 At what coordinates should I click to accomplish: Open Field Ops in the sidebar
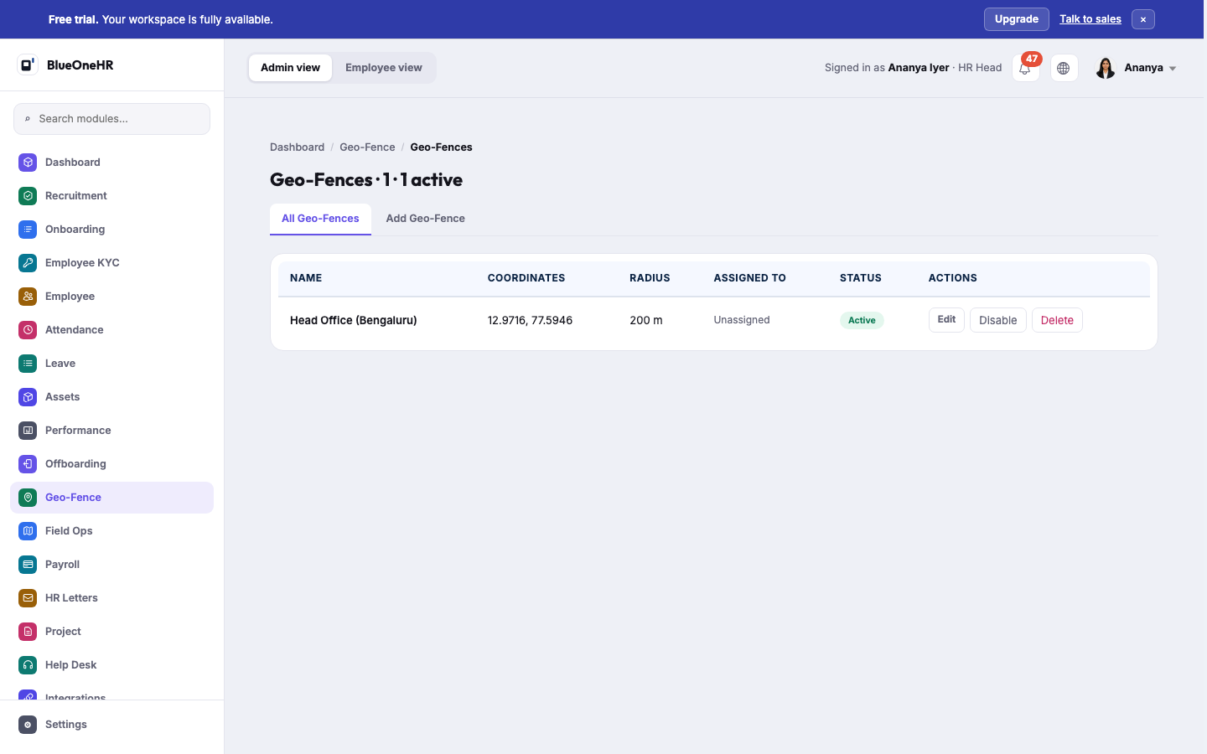point(111,531)
